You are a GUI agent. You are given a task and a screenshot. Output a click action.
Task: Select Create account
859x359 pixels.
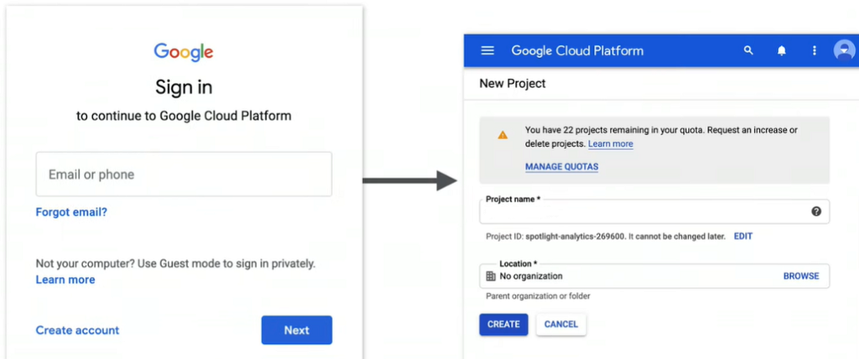coord(77,330)
